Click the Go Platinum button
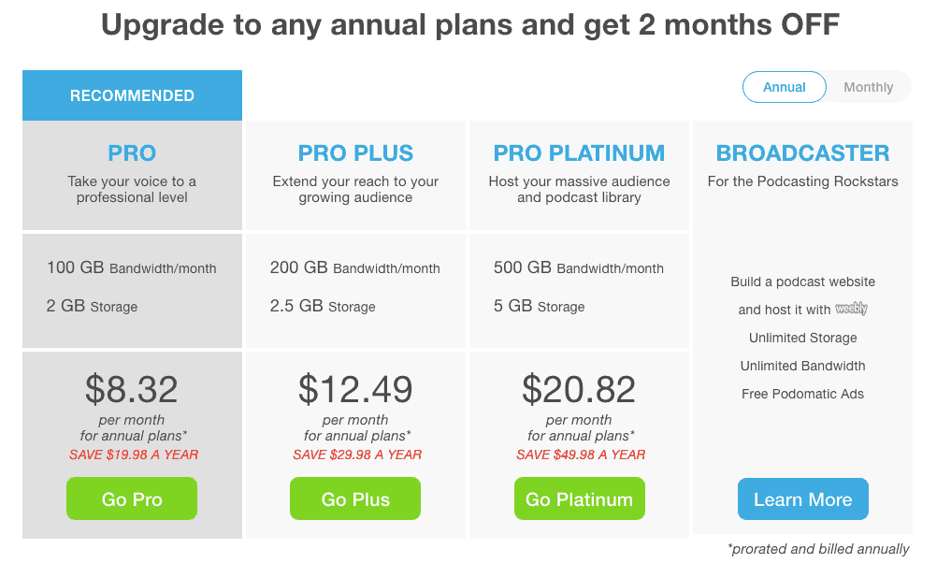This screenshot has width=951, height=563. click(x=579, y=498)
